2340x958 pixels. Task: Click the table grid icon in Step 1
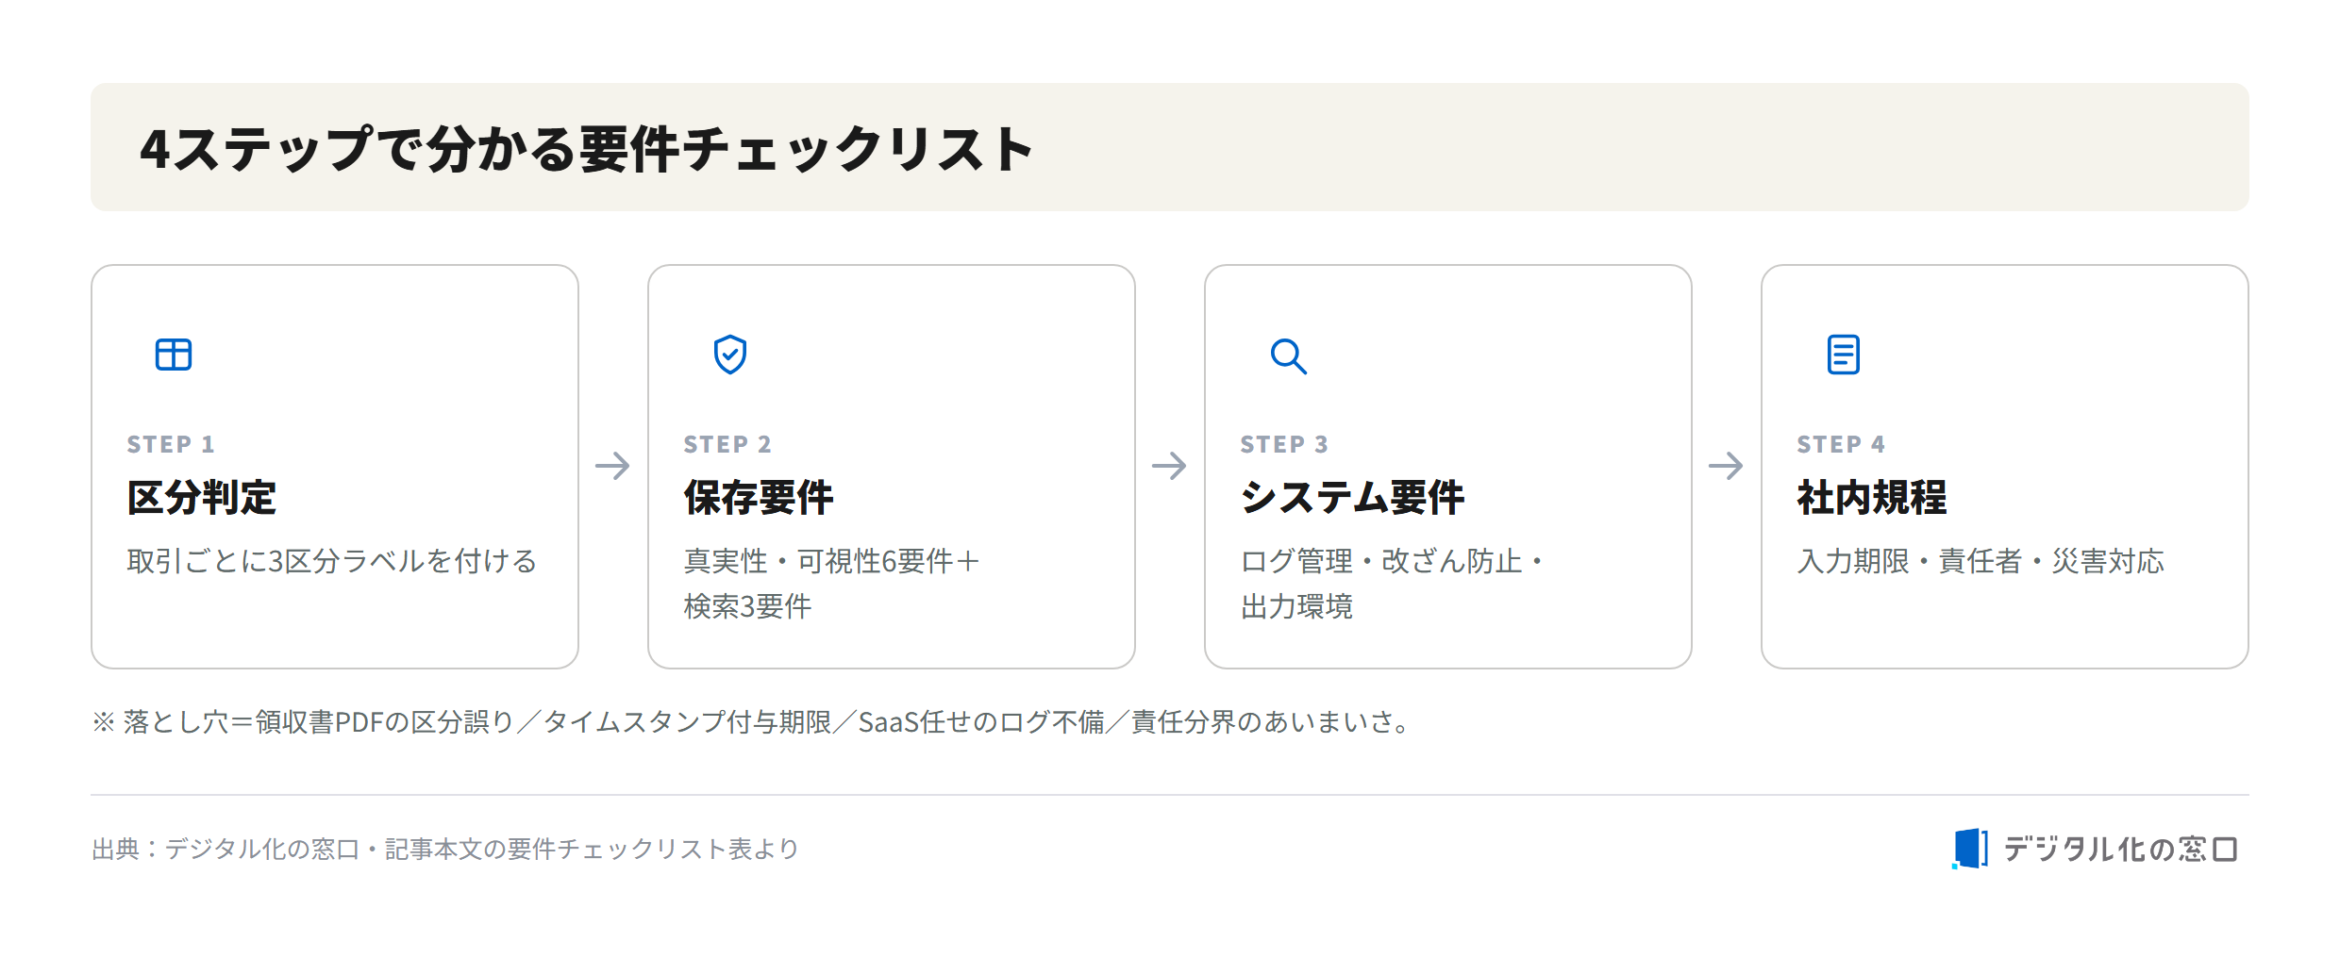click(174, 355)
